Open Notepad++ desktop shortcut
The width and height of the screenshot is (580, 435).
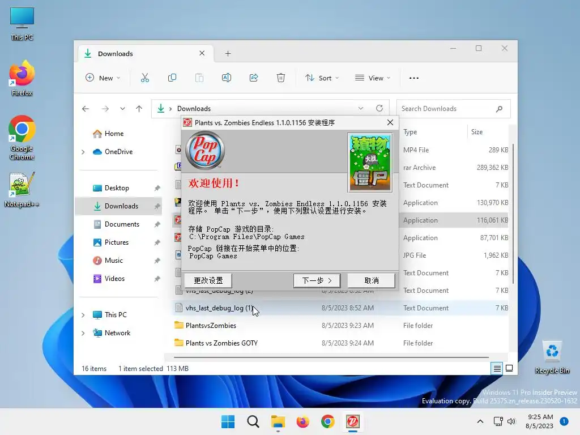pyautogui.click(x=22, y=189)
